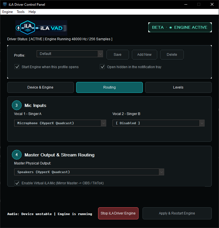Click the 'Vocal 1 - Singer A' label
The height and width of the screenshot is (228, 219).
pyautogui.click(x=28, y=114)
